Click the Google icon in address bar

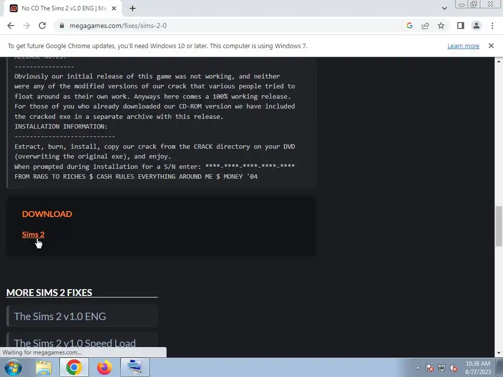point(409,26)
